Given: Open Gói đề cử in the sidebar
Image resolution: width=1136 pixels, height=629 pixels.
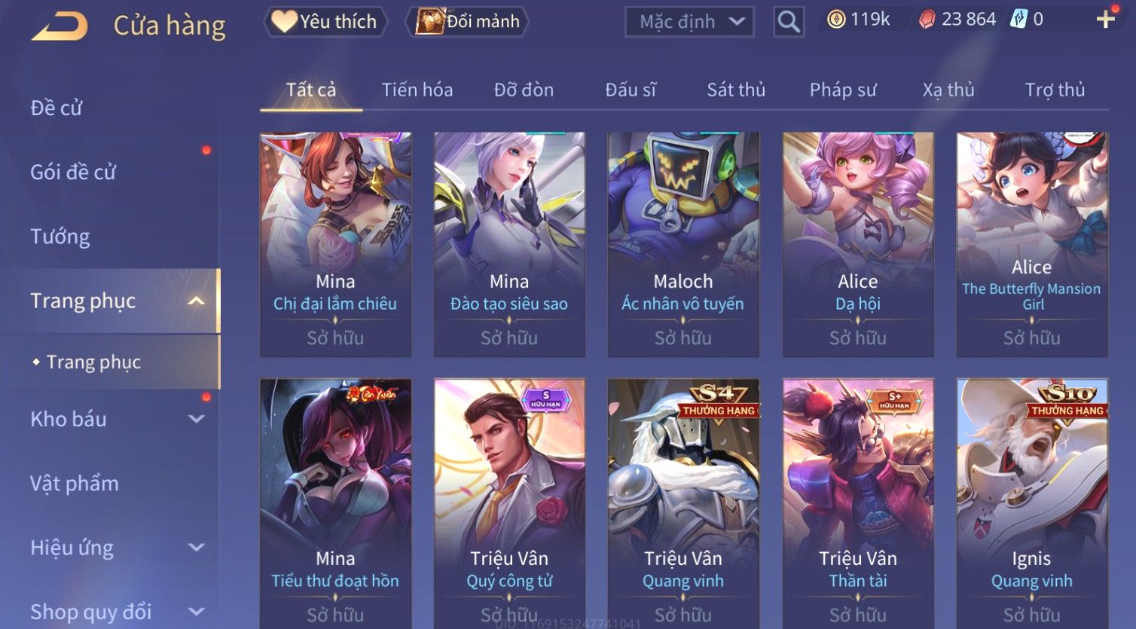Looking at the screenshot, I should pyautogui.click(x=73, y=173).
